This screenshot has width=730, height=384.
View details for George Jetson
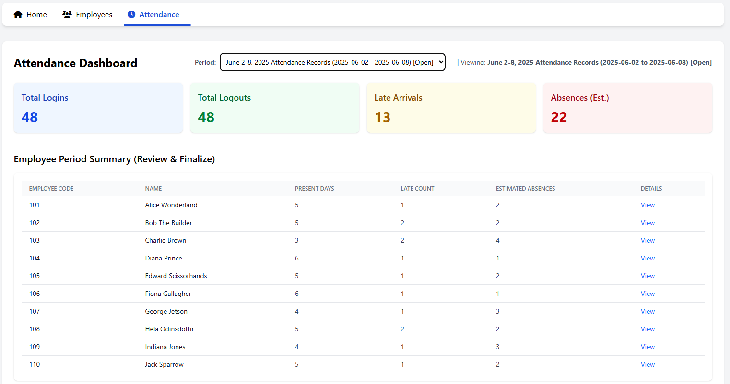coord(648,311)
